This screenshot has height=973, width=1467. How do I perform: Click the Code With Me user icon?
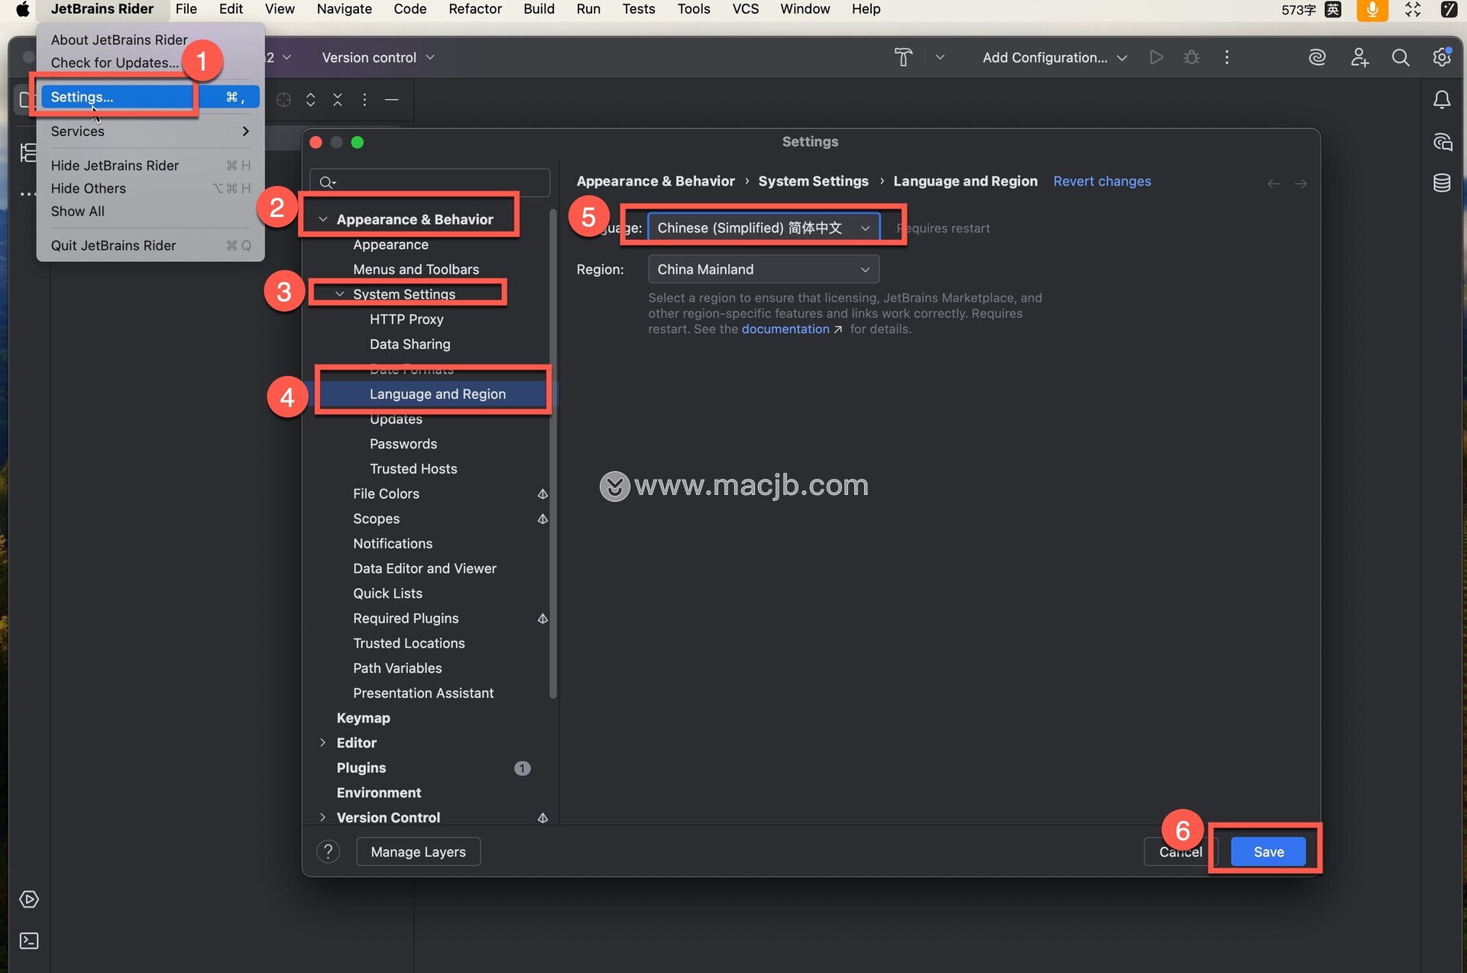pos(1359,57)
